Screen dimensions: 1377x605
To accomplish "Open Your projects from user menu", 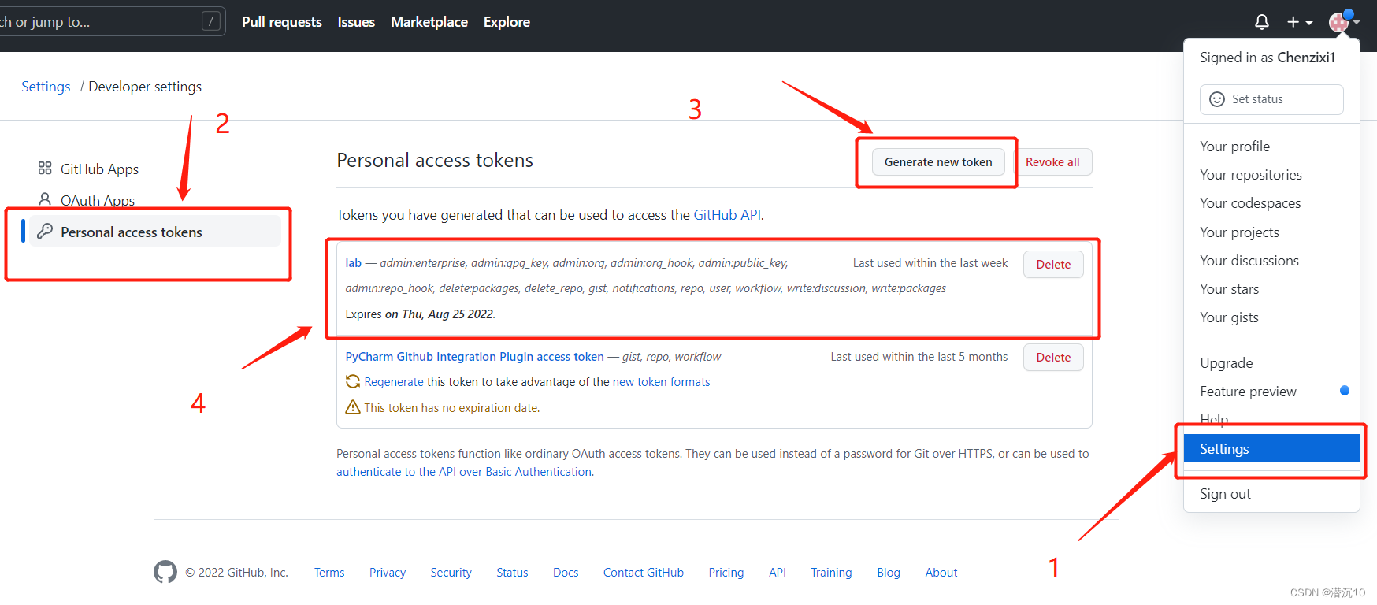I will 1239,232.
